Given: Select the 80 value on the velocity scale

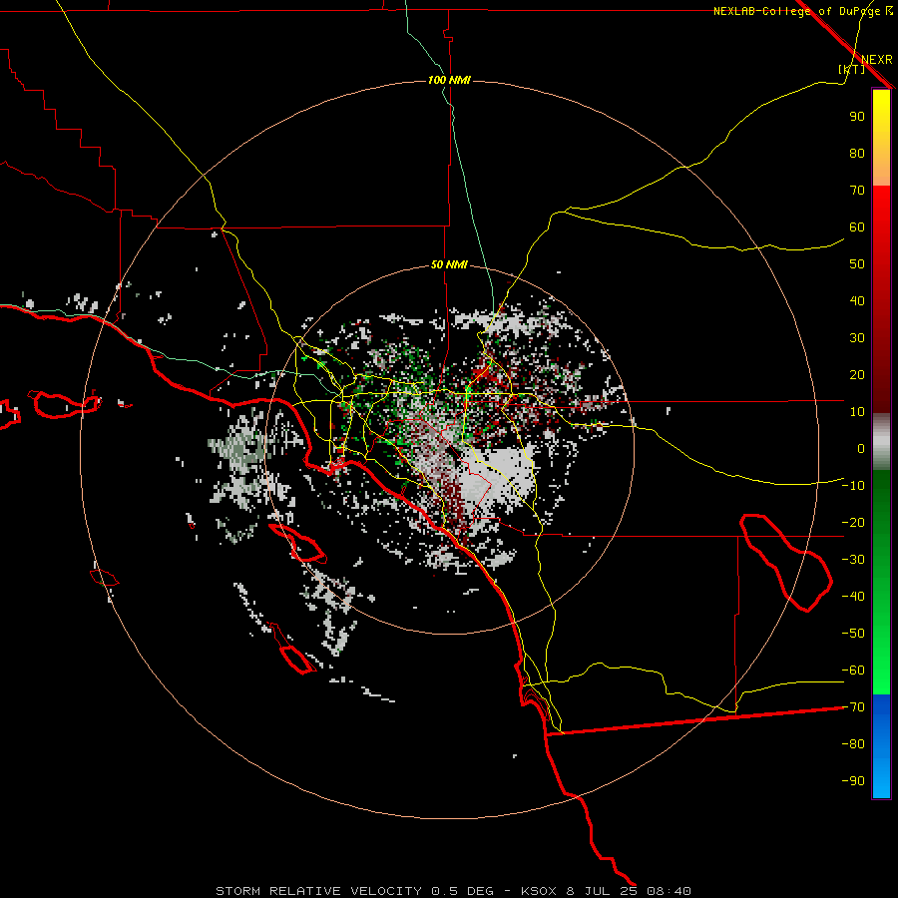Looking at the screenshot, I should coord(857,154).
